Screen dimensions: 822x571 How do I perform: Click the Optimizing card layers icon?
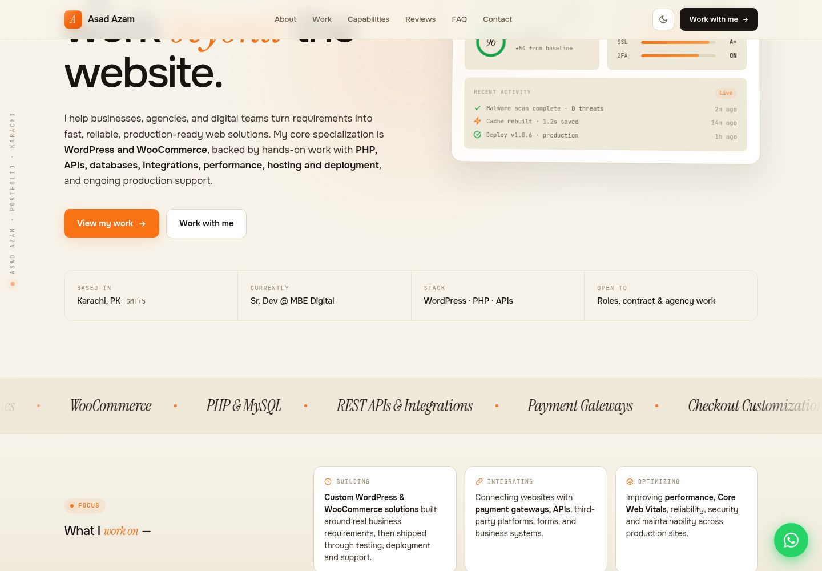click(x=630, y=482)
